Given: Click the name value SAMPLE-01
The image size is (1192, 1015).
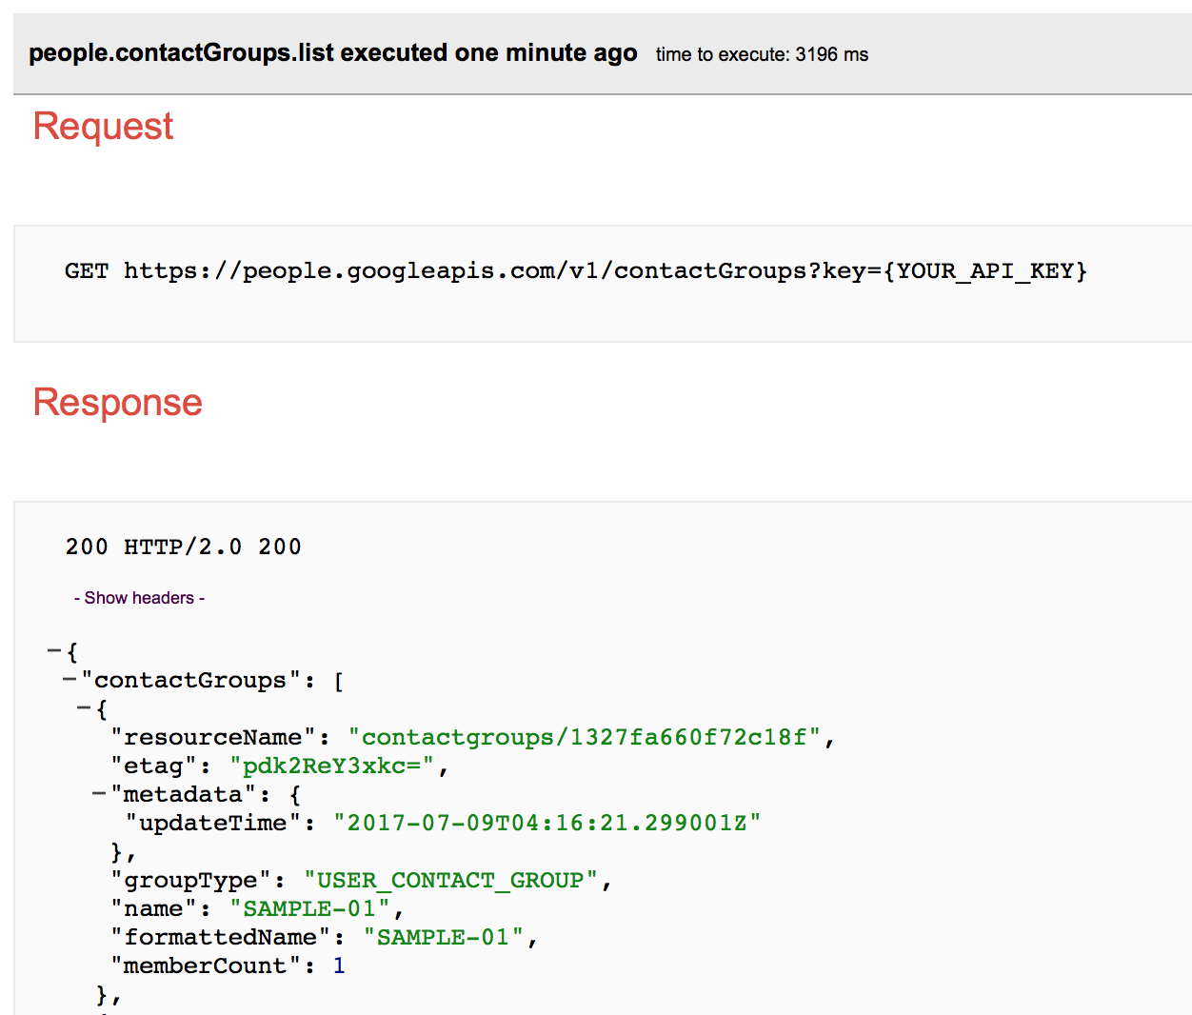Looking at the screenshot, I should click(309, 908).
